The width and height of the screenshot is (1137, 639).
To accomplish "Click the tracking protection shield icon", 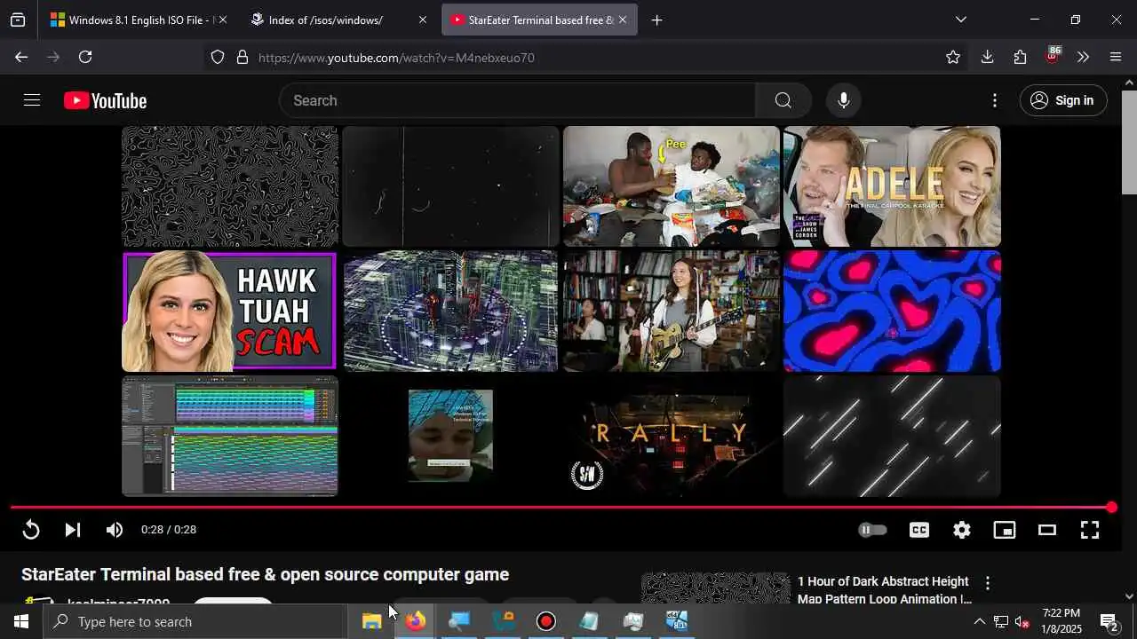I will pyautogui.click(x=218, y=58).
